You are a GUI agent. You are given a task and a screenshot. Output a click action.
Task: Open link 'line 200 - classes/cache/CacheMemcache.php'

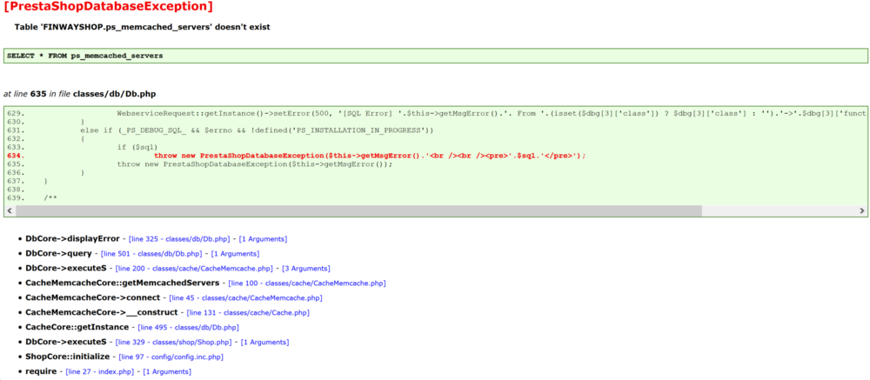pos(195,269)
